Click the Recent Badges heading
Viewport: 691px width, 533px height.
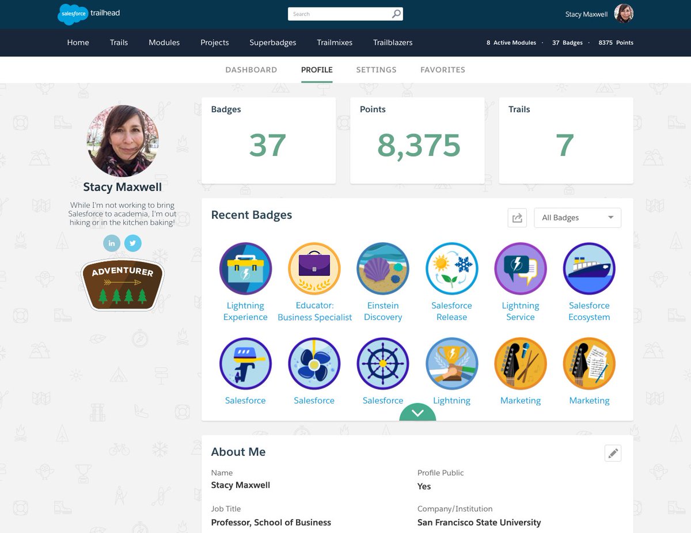point(252,215)
